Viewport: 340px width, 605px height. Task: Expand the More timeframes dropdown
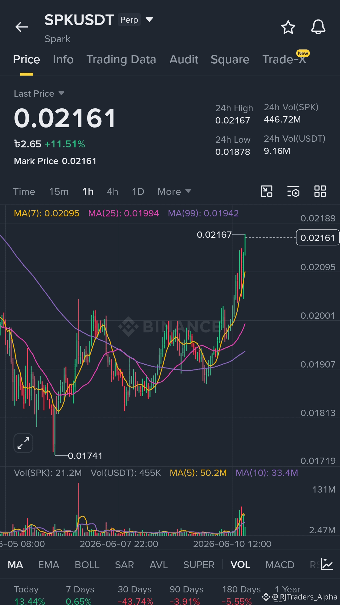pos(174,191)
